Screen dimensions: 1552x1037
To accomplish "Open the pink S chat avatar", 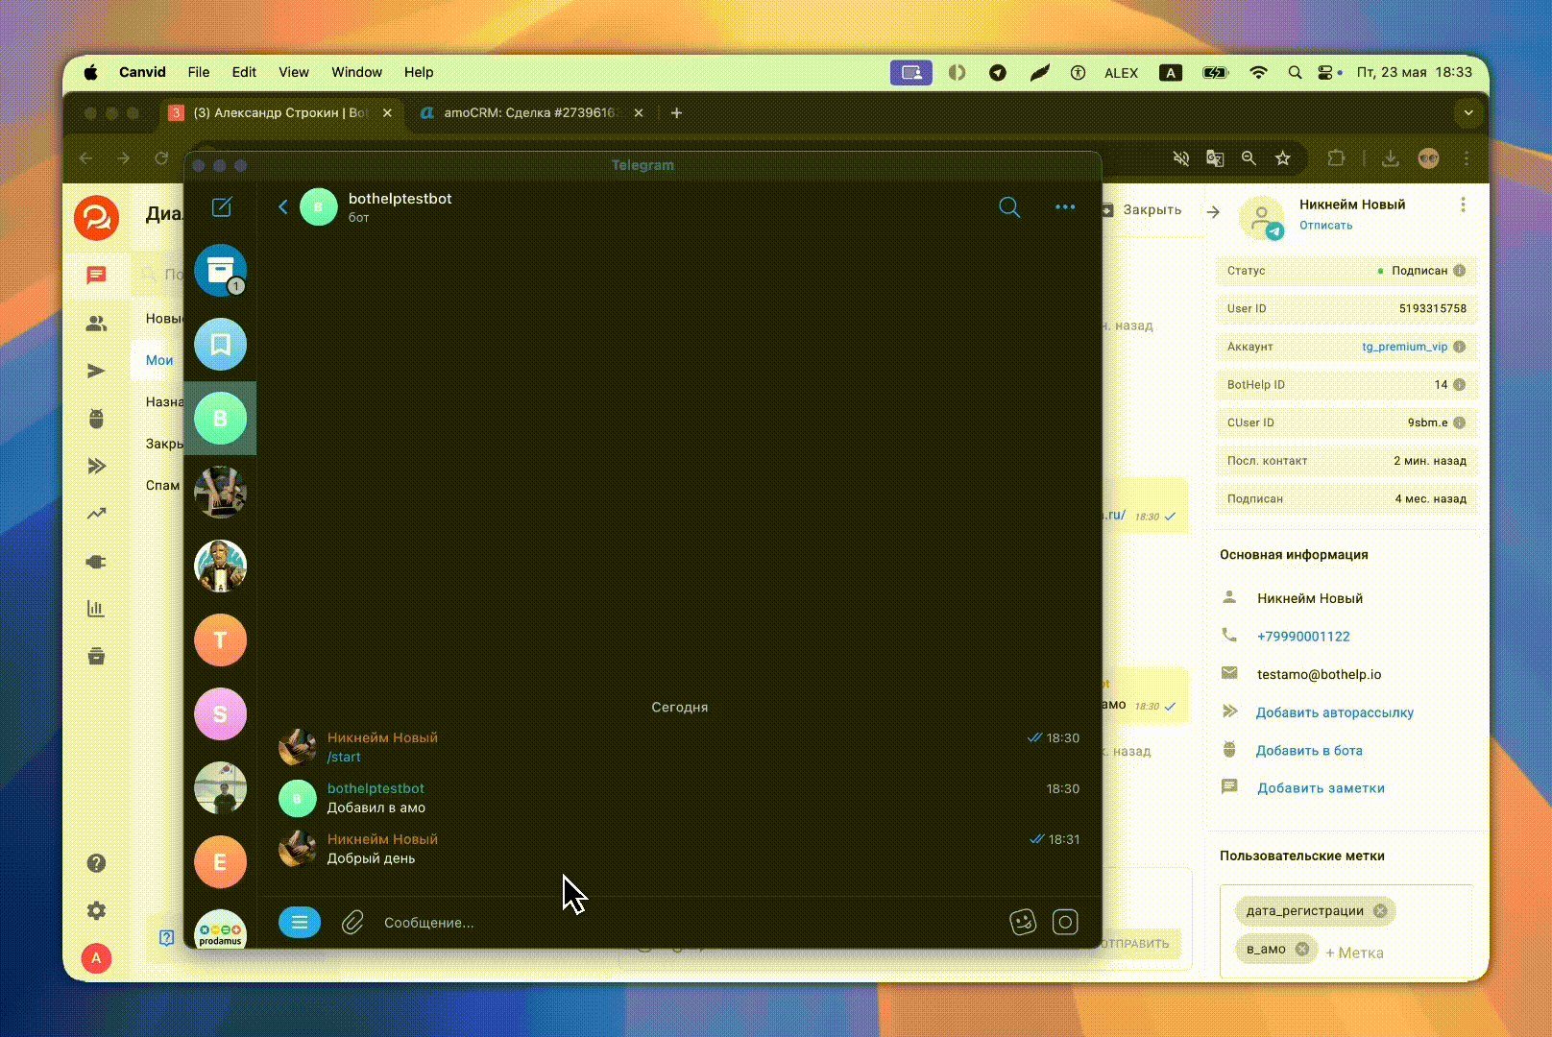I will tap(220, 713).
